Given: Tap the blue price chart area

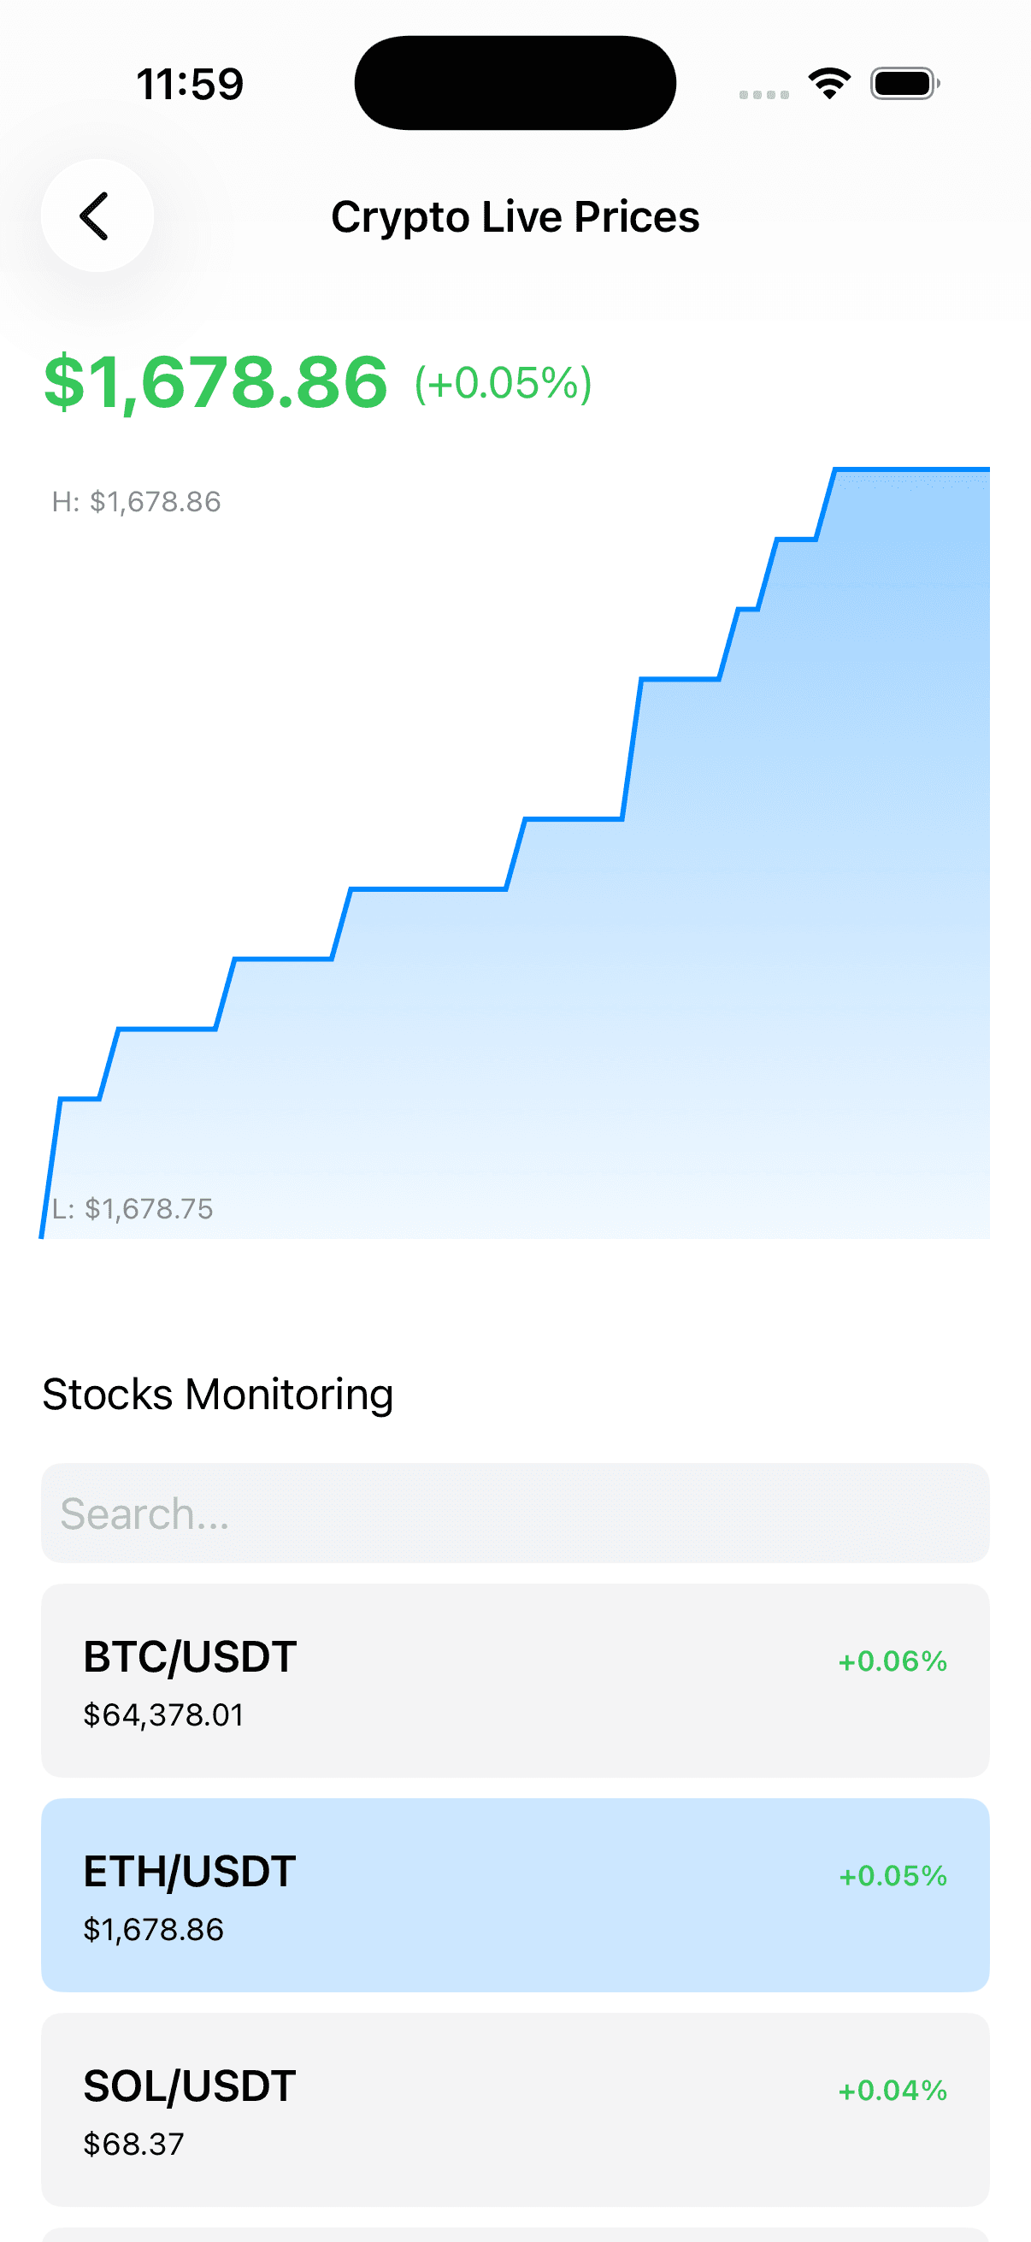Looking at the screenshot, I should (515, 853).
